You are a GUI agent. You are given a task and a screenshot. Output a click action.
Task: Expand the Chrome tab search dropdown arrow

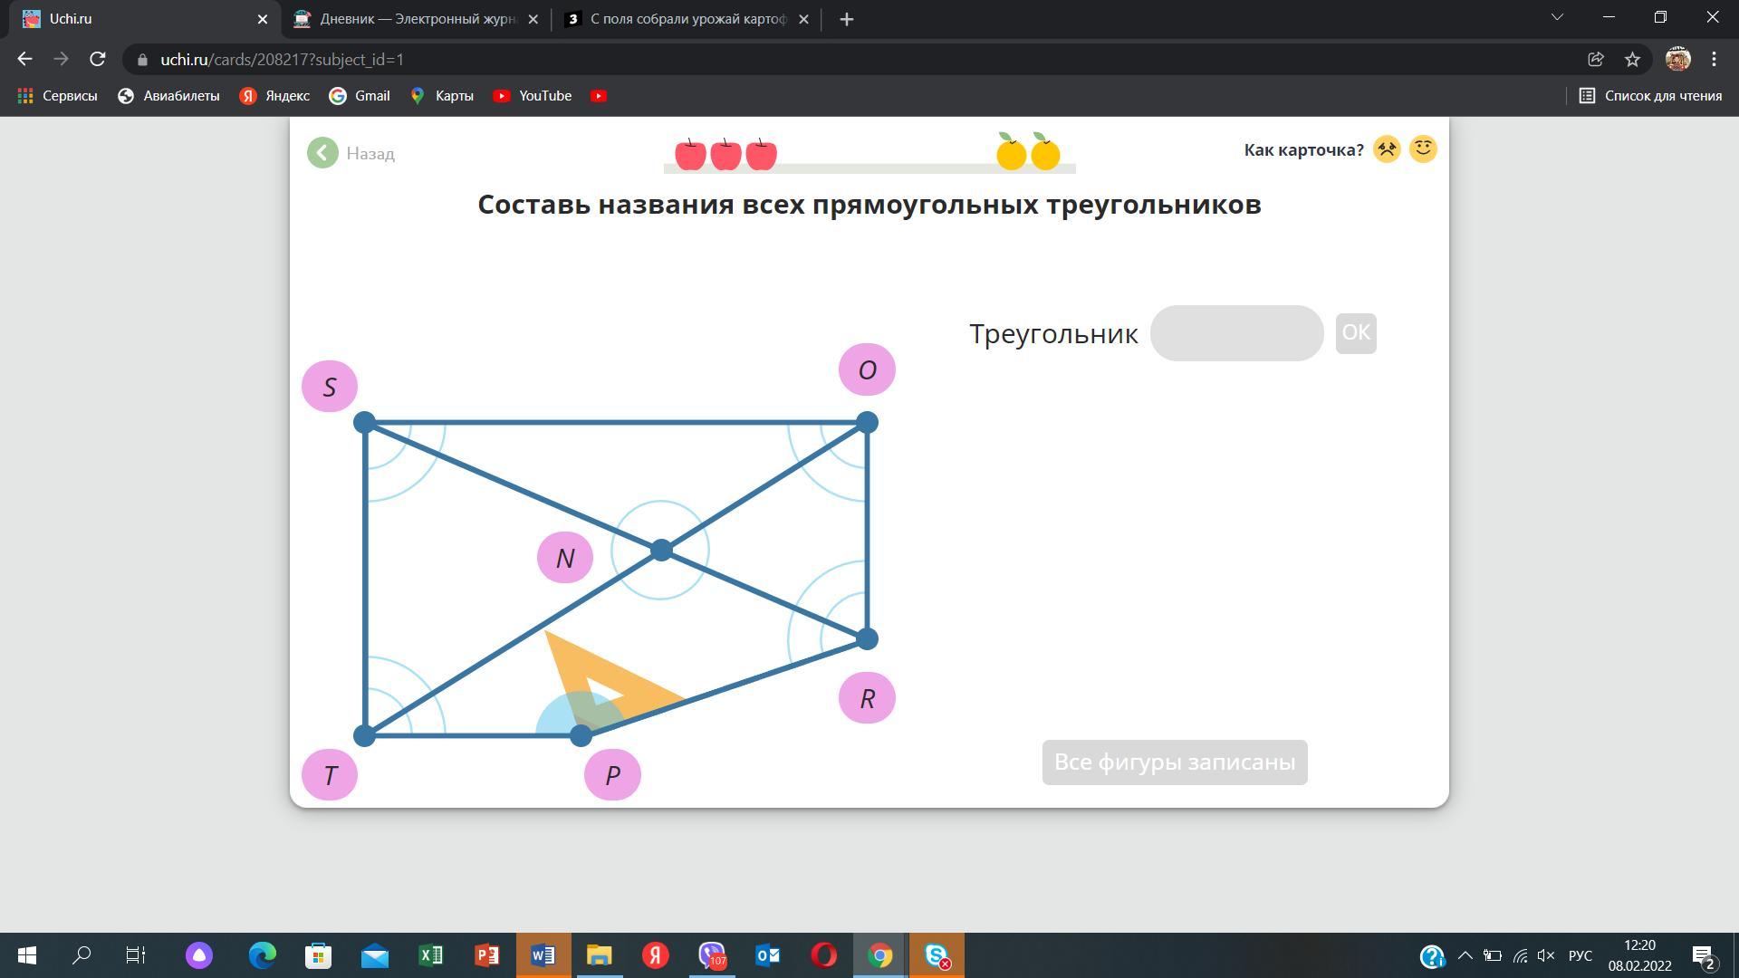1557,17
